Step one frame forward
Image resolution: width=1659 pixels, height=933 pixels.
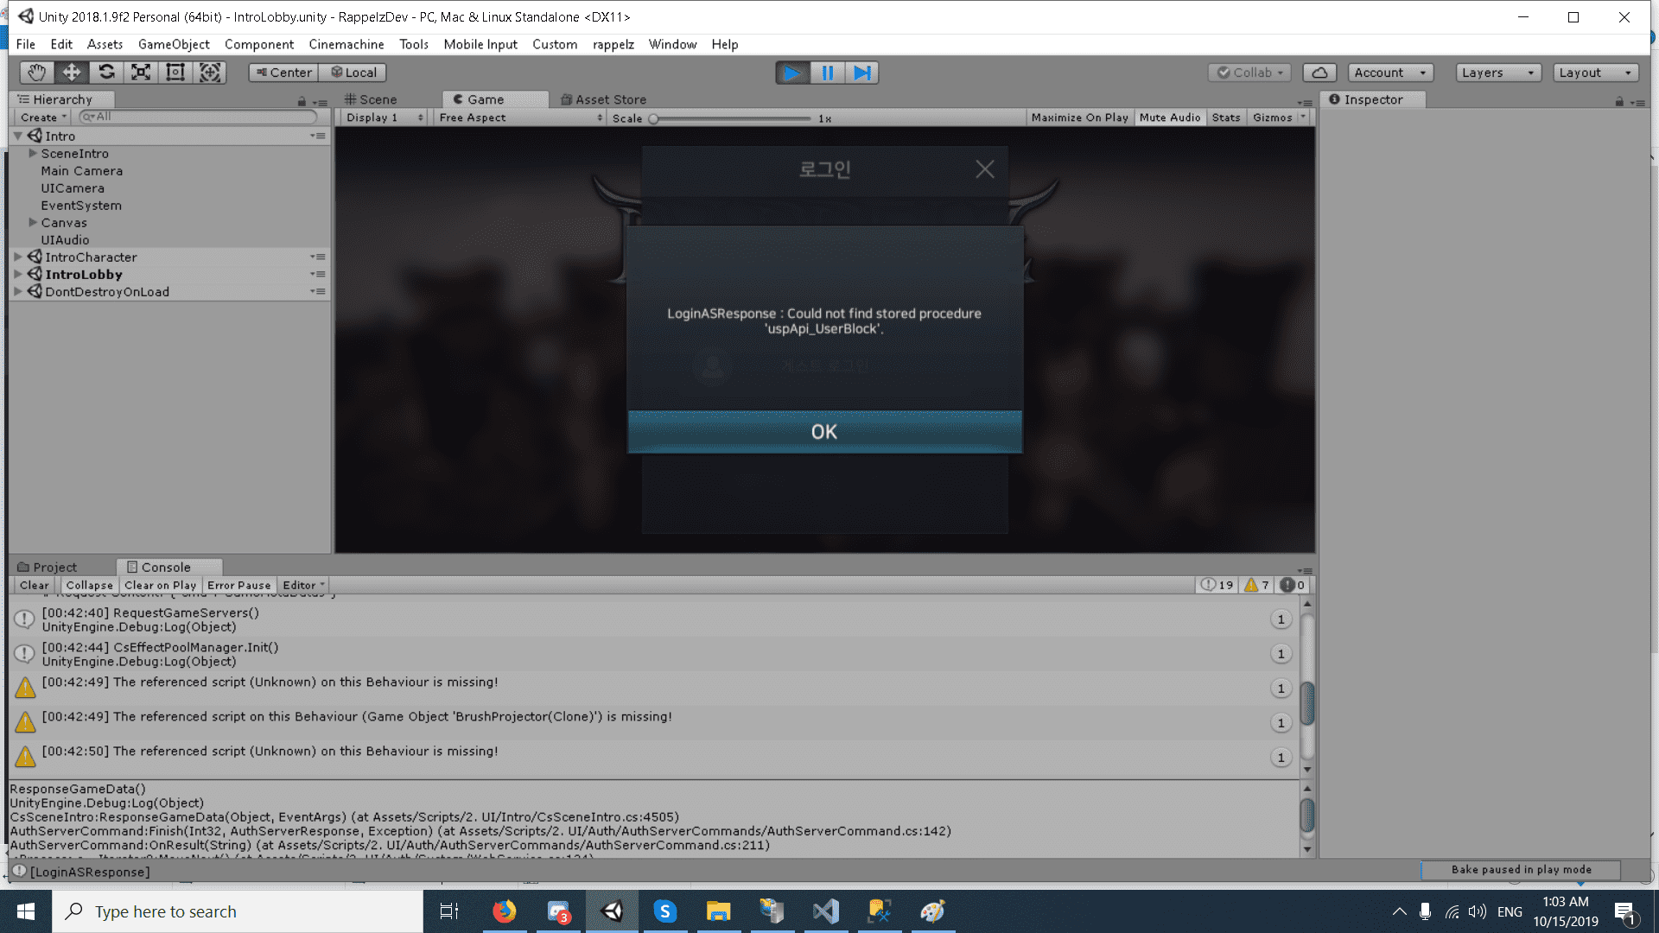(861, 73)
